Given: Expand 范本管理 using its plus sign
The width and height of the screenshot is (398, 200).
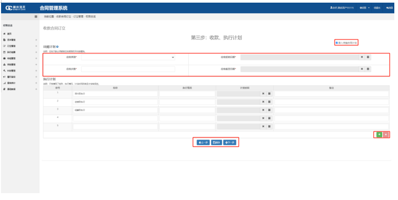Looking at the screenshot, I should point(36,40).
